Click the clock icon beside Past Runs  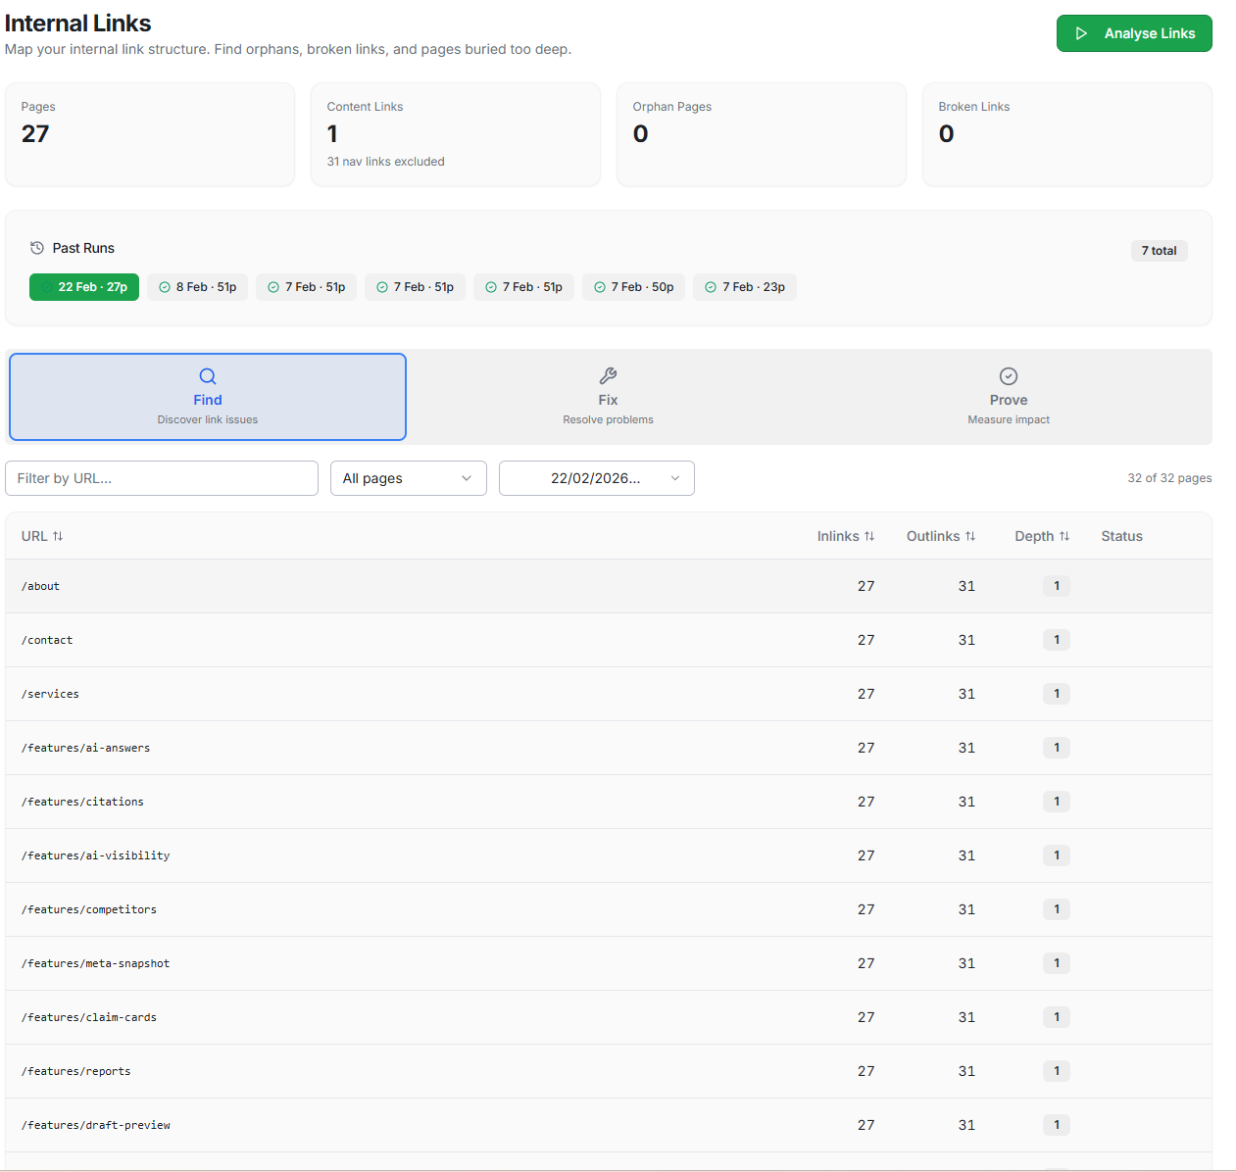point(37,248)
